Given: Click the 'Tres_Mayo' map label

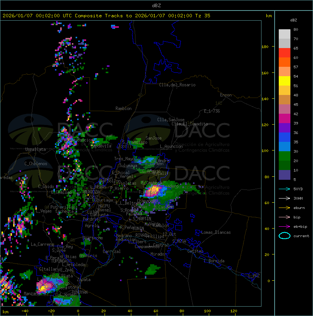Looking at the screenshot, I should coord(124,159).
